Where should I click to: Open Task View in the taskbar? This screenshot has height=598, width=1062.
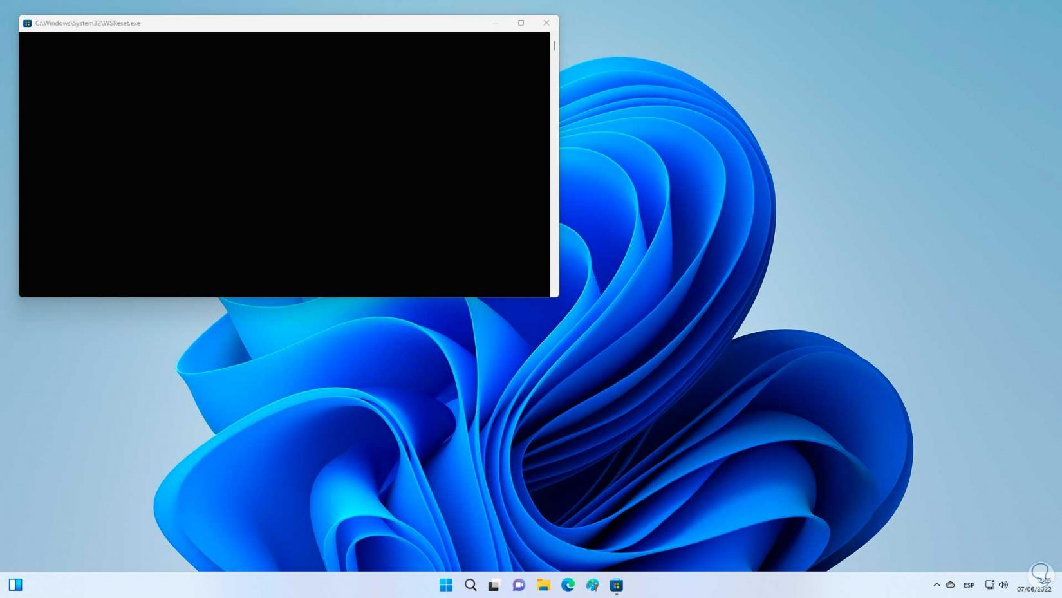(494, 584)
